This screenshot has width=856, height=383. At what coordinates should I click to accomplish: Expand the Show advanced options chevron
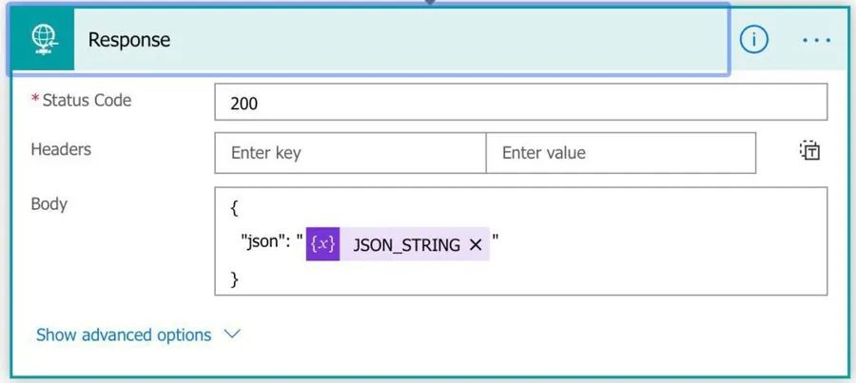click(232, 335)
